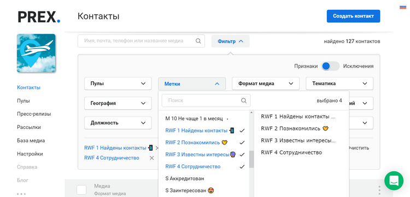Open База медиа sidebar section
The height and width of the screenshot is (197, 410).
coord(31,141)
